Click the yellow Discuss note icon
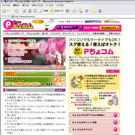Screen dimensions: 135x135 94,11
